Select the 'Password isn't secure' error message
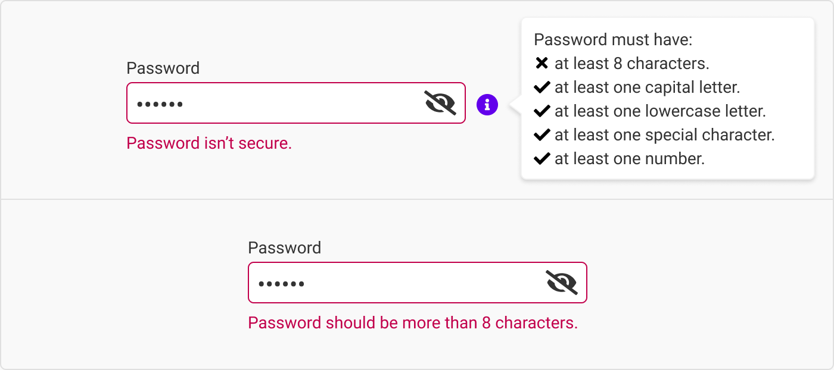Viewport: 834px width, 370px height. 208,143
